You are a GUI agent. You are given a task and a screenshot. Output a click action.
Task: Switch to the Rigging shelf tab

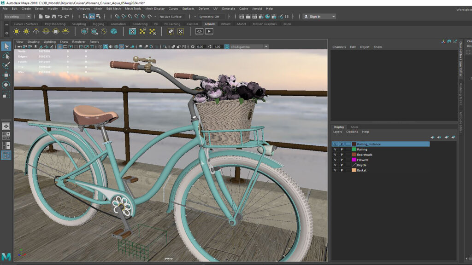tap(98, 24)
